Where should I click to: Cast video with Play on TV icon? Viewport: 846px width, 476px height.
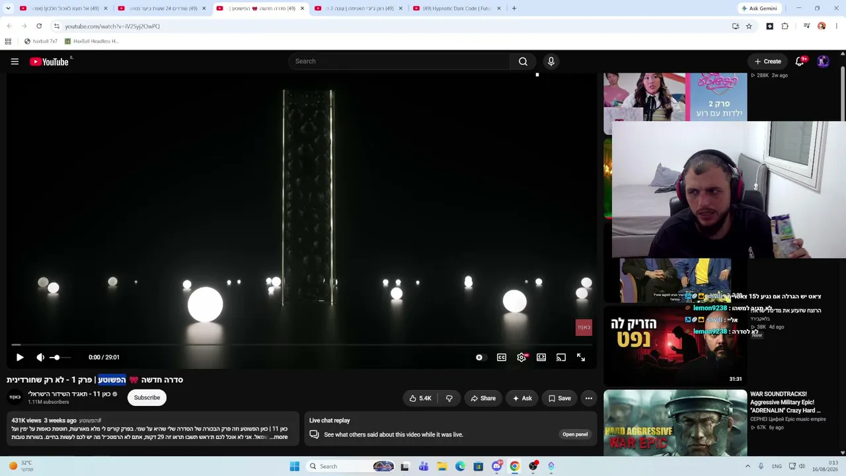pos(561,358)
